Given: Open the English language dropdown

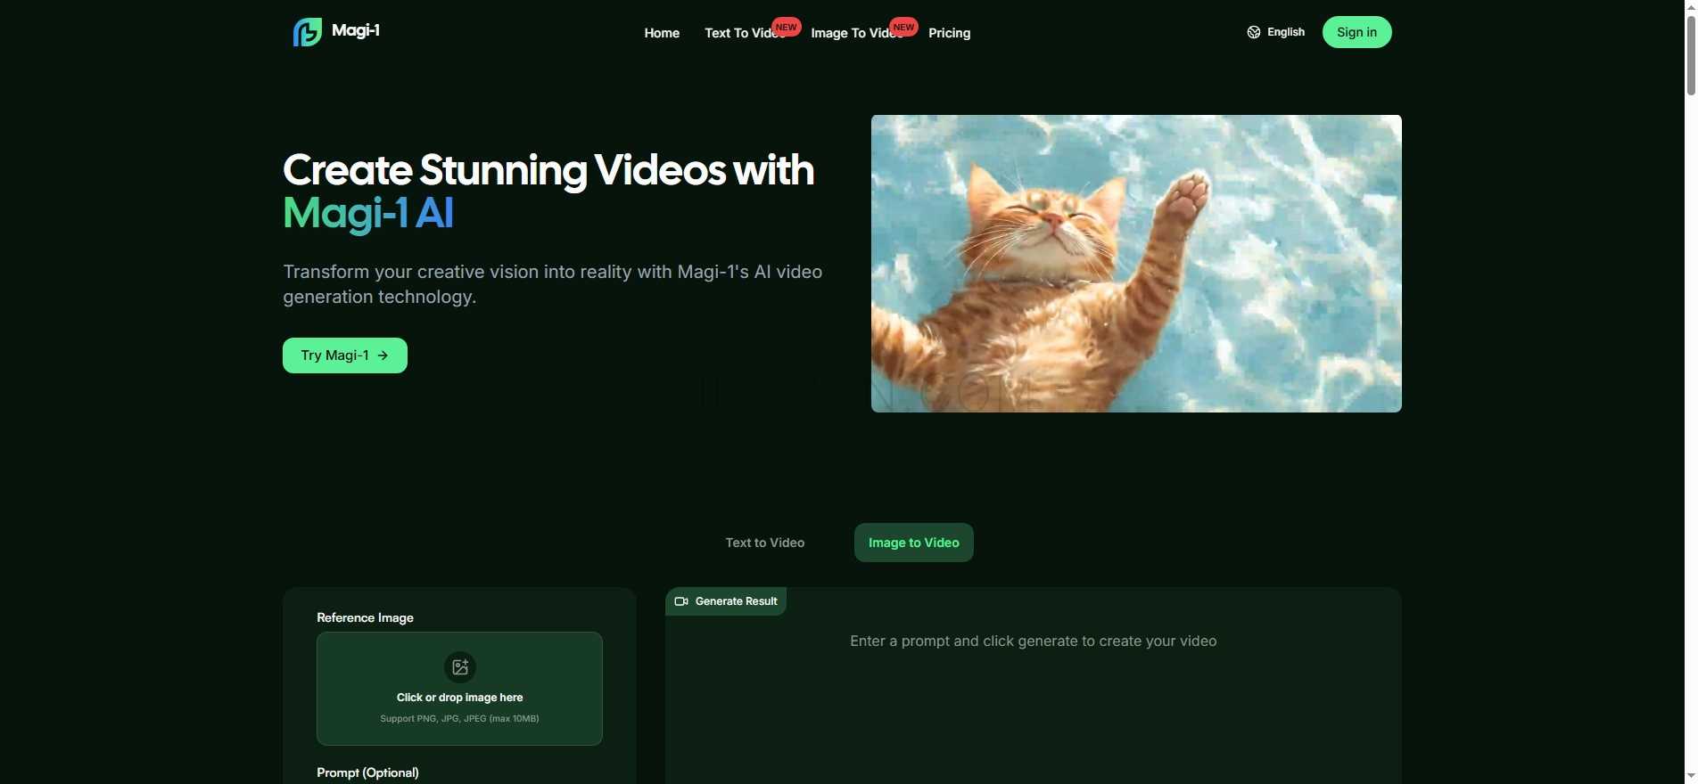Looking at the screenshot, I should (1276, 32).
